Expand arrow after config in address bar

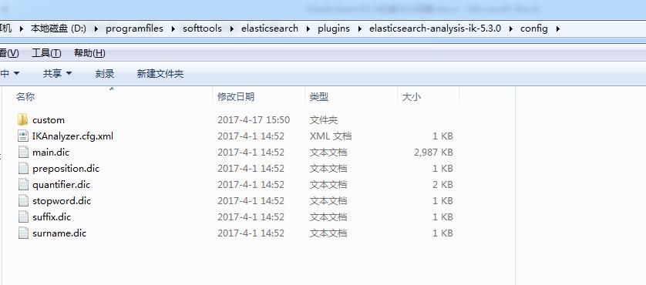(x=558, y=28)
